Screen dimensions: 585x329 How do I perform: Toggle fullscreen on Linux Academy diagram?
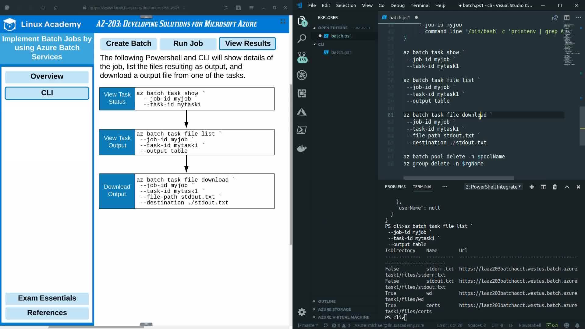coord(283,21)
